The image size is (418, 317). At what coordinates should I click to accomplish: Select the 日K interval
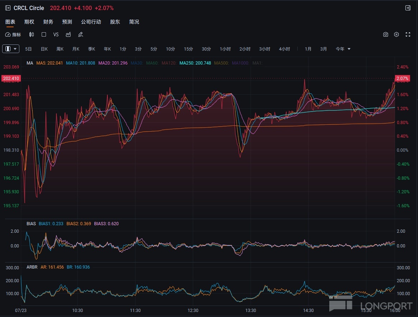coord(44,49)
